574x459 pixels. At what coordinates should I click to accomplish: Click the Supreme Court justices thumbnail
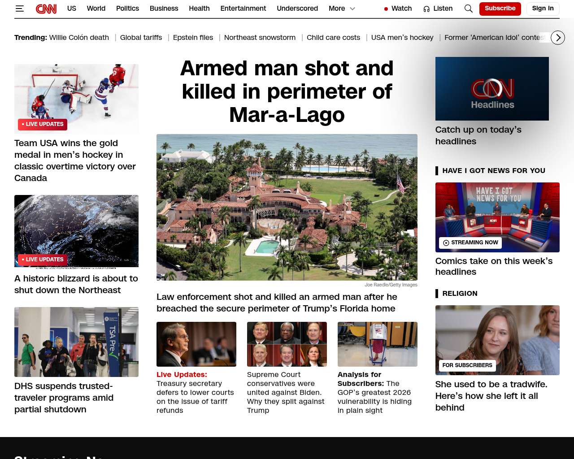click(x=287, y=344)
